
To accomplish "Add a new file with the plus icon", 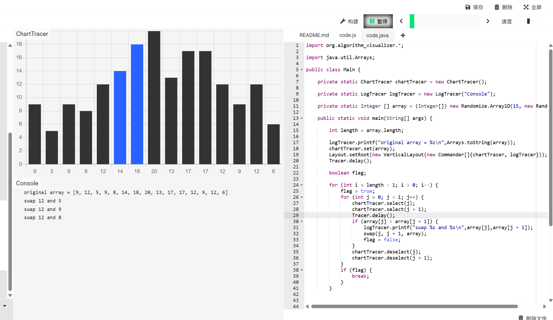I will click(x=403, y=35).
